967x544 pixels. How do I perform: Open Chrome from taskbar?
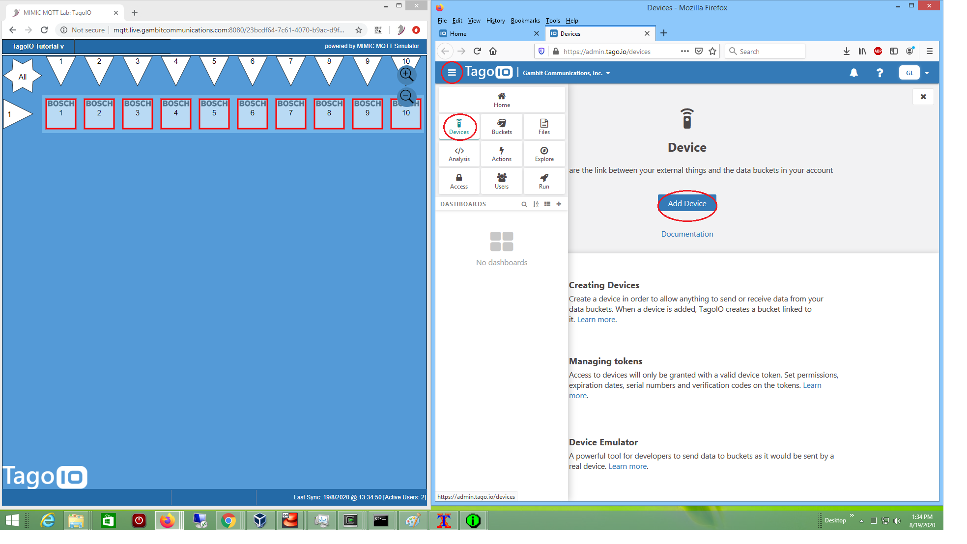pyautogui.click(x=228, y=520)
